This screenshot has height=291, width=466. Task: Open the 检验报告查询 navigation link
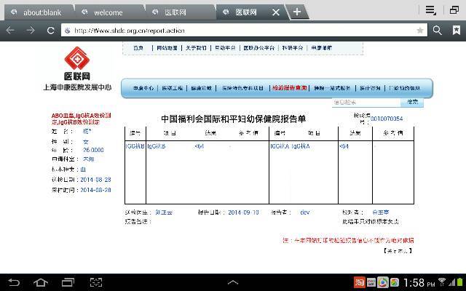[x=289, y=87]
